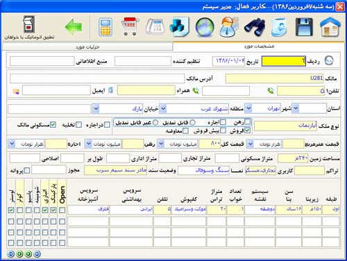This screenshot has width=347, height=261.
Task: Click the red shopping cart icon
Action: [x=130, y=26]
